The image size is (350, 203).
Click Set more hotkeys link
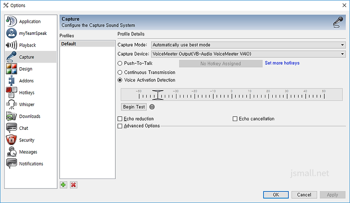point(282,63)
